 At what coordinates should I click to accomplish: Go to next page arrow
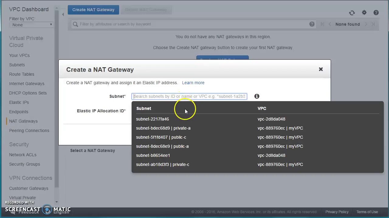click(x=366, y=24)
